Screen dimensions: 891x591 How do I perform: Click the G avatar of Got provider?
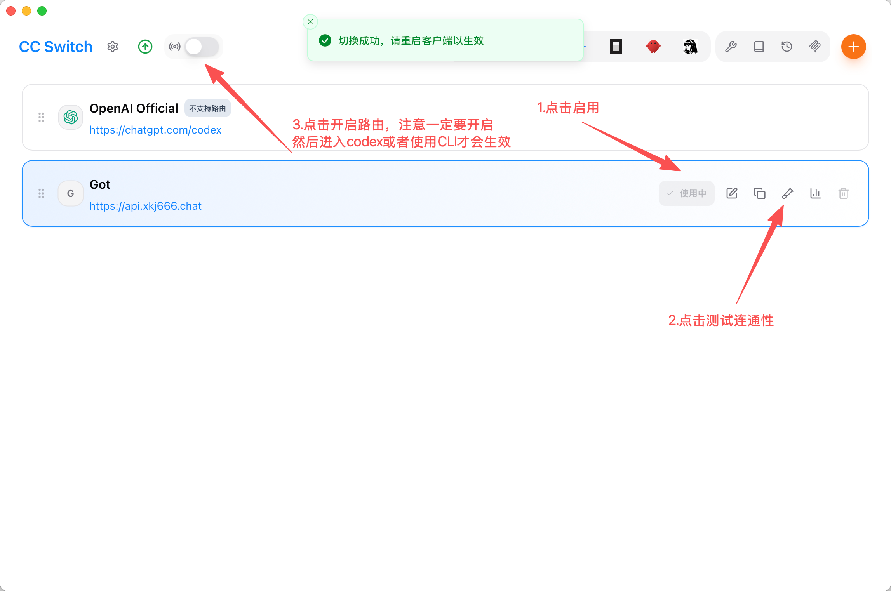(x=71, y=193)
